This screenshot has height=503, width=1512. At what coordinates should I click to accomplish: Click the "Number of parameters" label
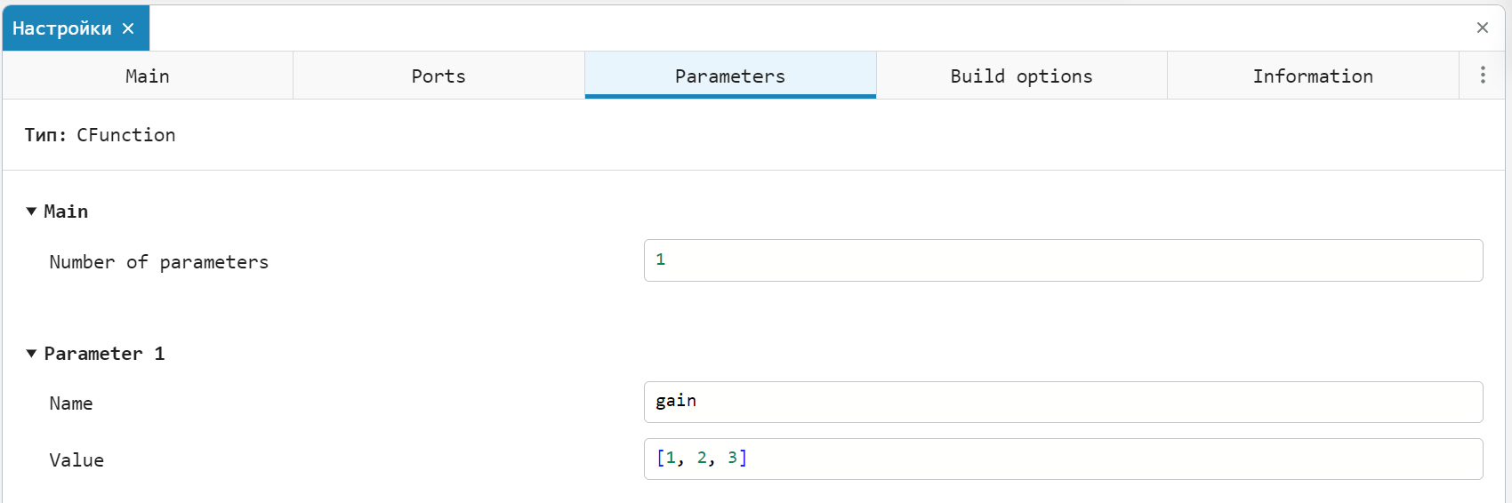(158, 262)
